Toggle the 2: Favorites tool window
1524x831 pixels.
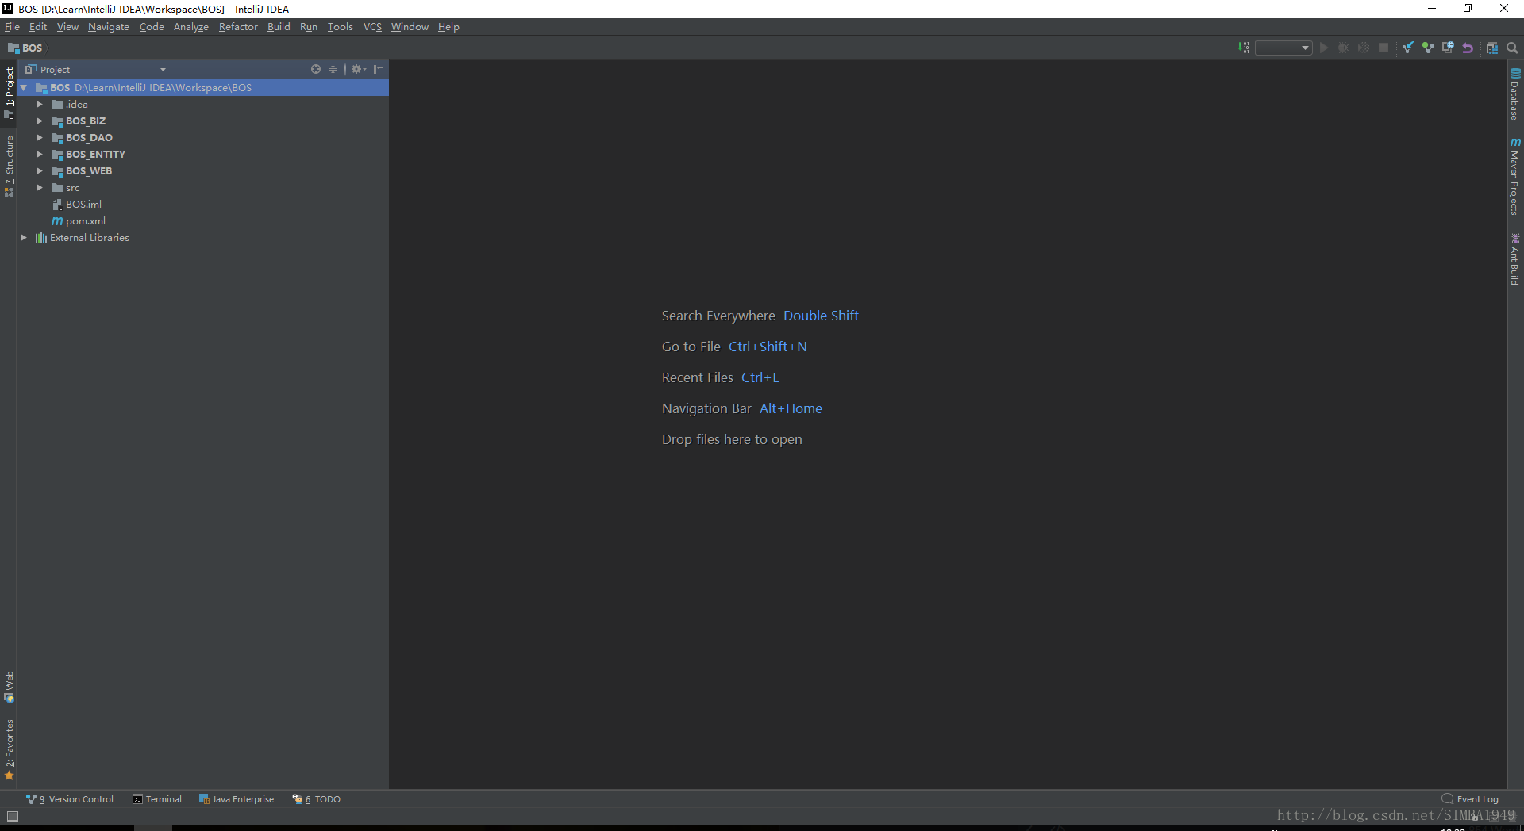pyautogui.click(x=9, y=749)
